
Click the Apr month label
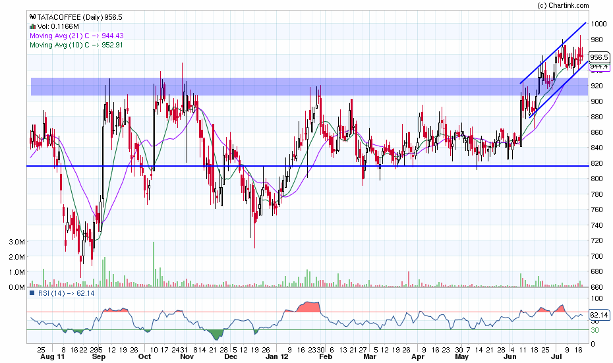tap(418, 357)
